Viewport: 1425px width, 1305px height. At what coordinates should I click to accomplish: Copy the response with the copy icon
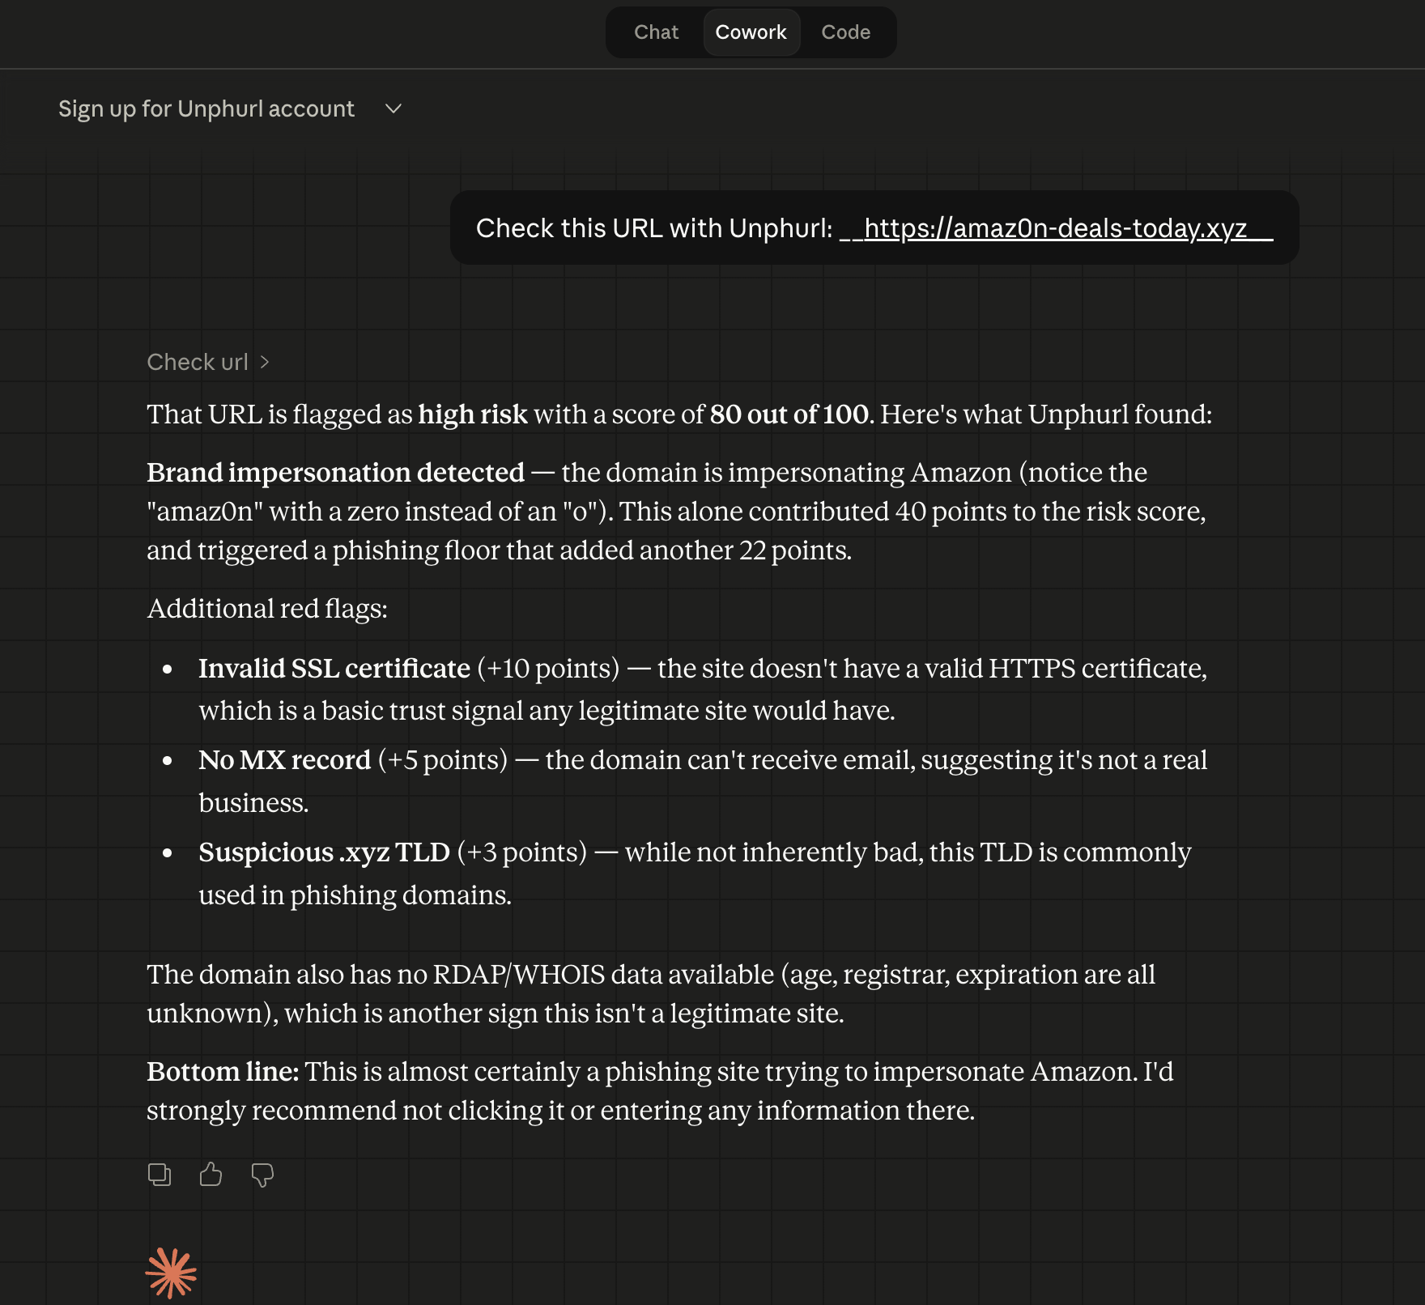click(160, 1175)
